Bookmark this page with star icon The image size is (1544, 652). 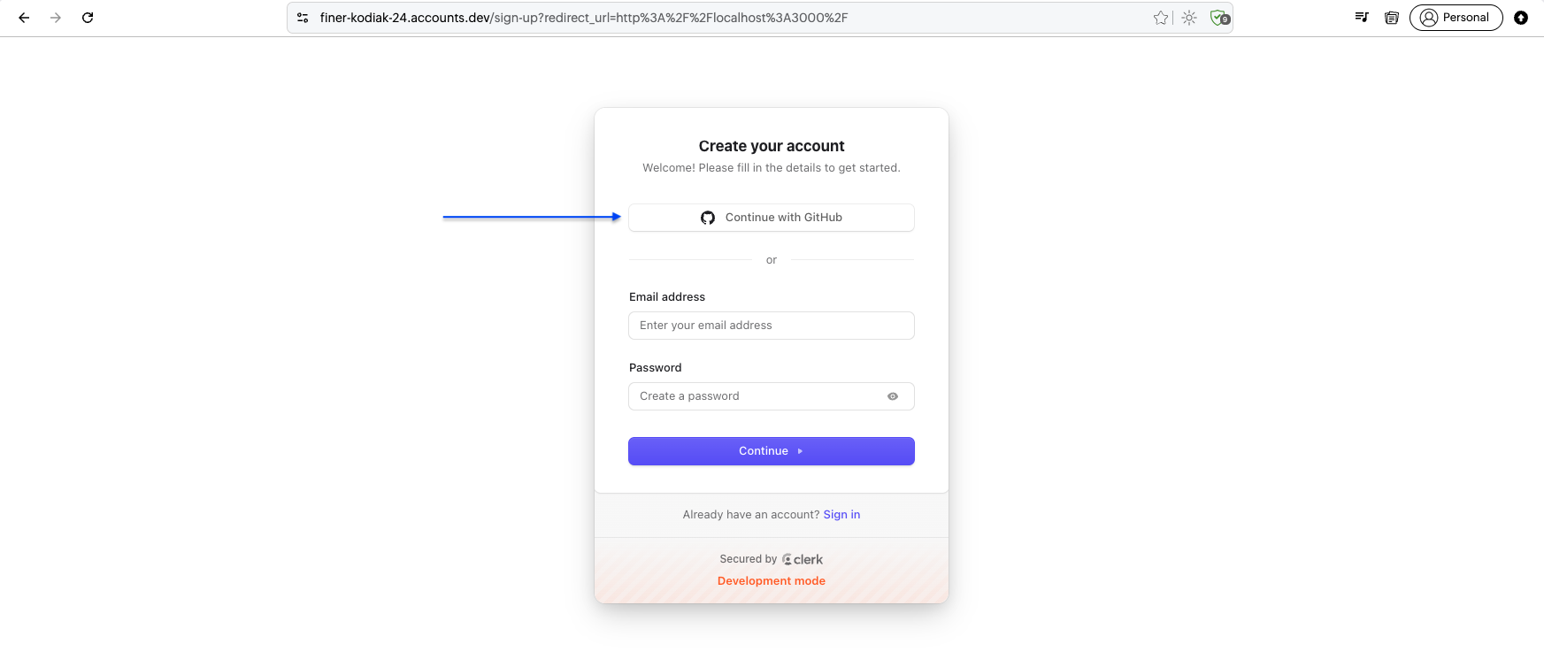click(1161, 18)
